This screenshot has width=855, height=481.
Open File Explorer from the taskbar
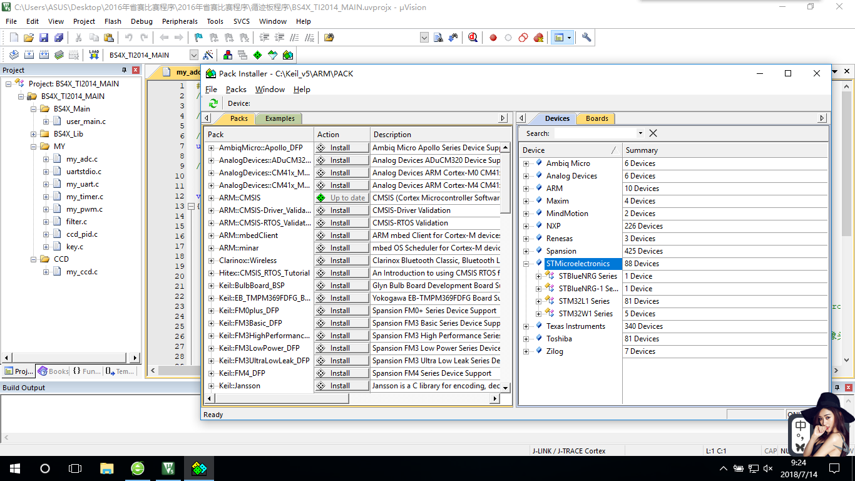[x=107, y=468]
